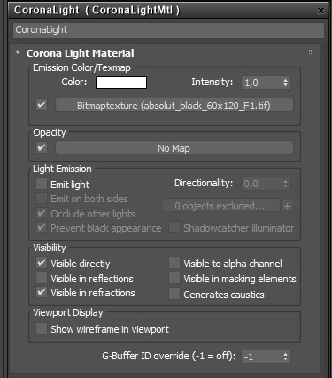Screen dimensions: 332x378
Task: Close the CoronaLight material panel
Action: pos(320,11)
